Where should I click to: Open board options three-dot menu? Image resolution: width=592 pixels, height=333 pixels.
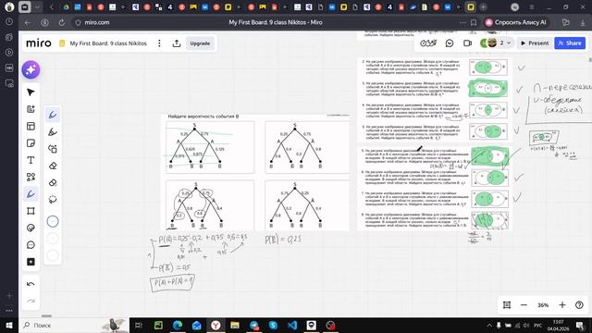click(159, 43)
